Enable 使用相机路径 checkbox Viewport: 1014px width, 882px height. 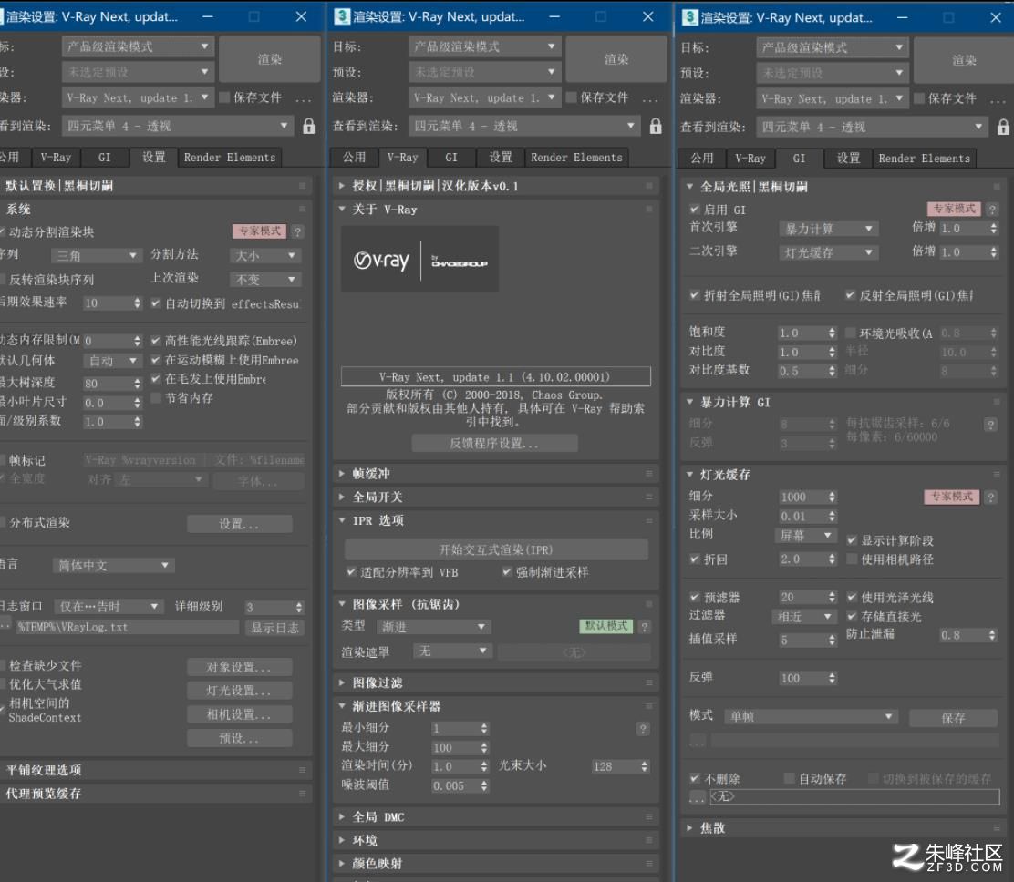852,559
